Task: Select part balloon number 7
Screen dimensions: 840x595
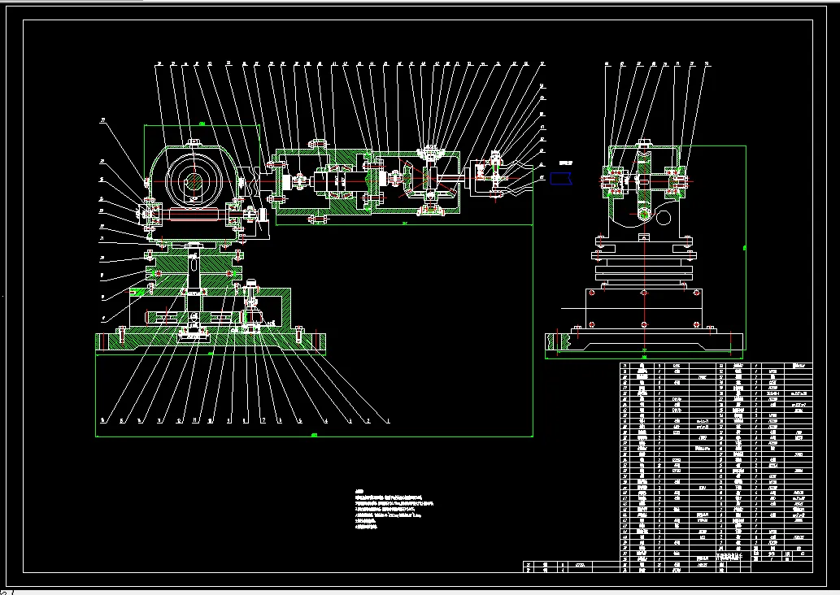Action: (x=263, y=421)
